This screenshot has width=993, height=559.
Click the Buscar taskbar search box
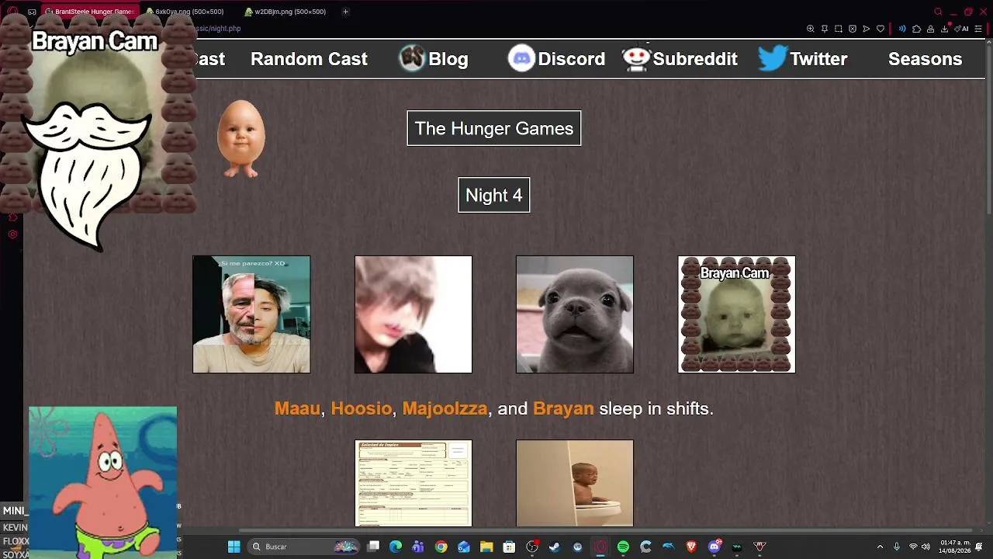click(304, 547)
